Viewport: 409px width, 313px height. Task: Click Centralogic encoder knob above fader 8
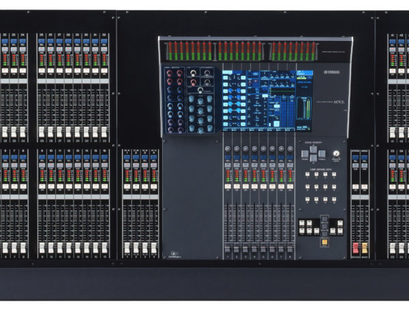pyautogui.click(x=290, y=149)
